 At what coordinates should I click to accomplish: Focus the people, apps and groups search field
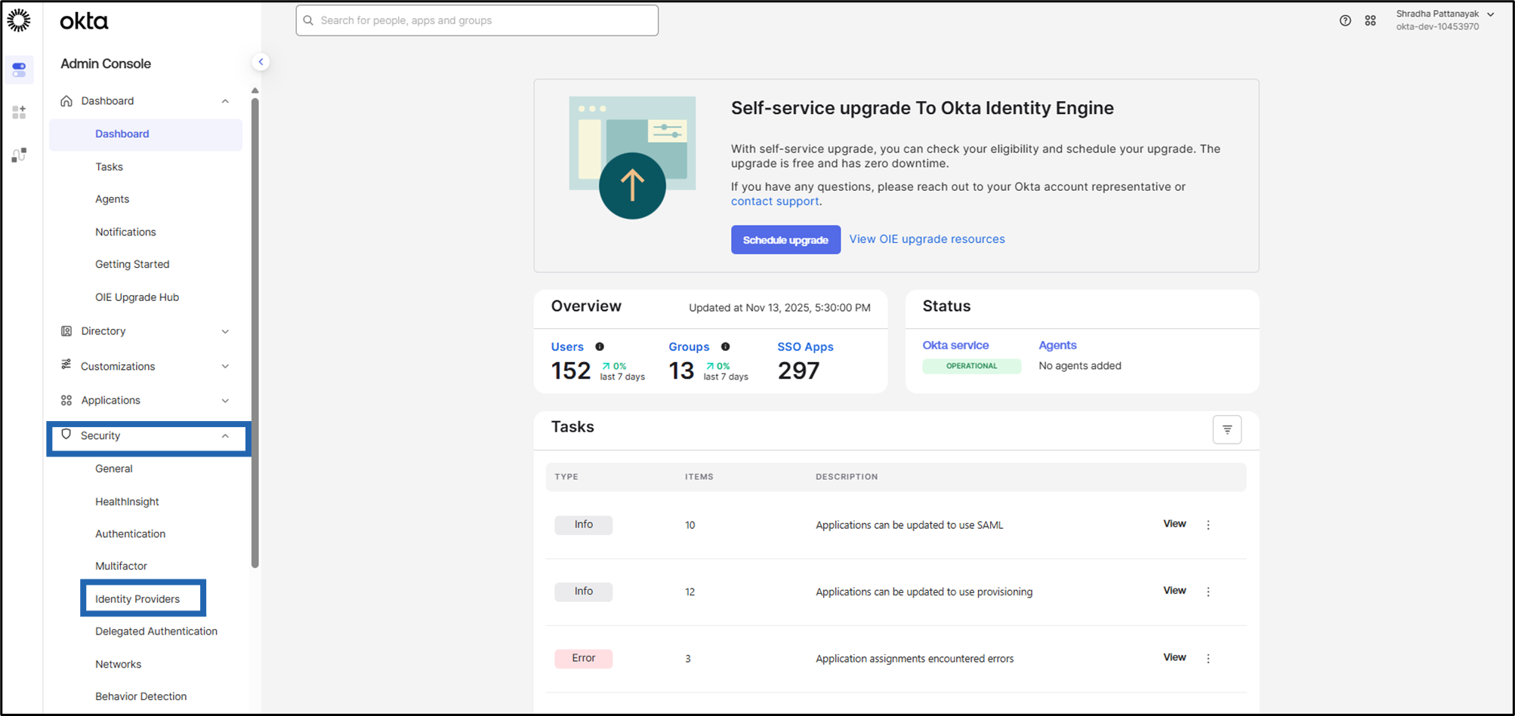[477, 20]
